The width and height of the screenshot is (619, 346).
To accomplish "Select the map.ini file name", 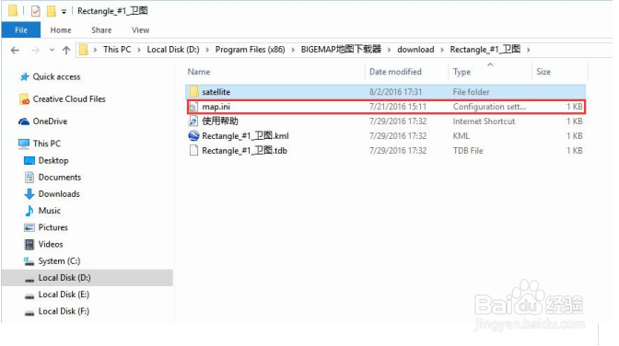I will coord(216,107).
